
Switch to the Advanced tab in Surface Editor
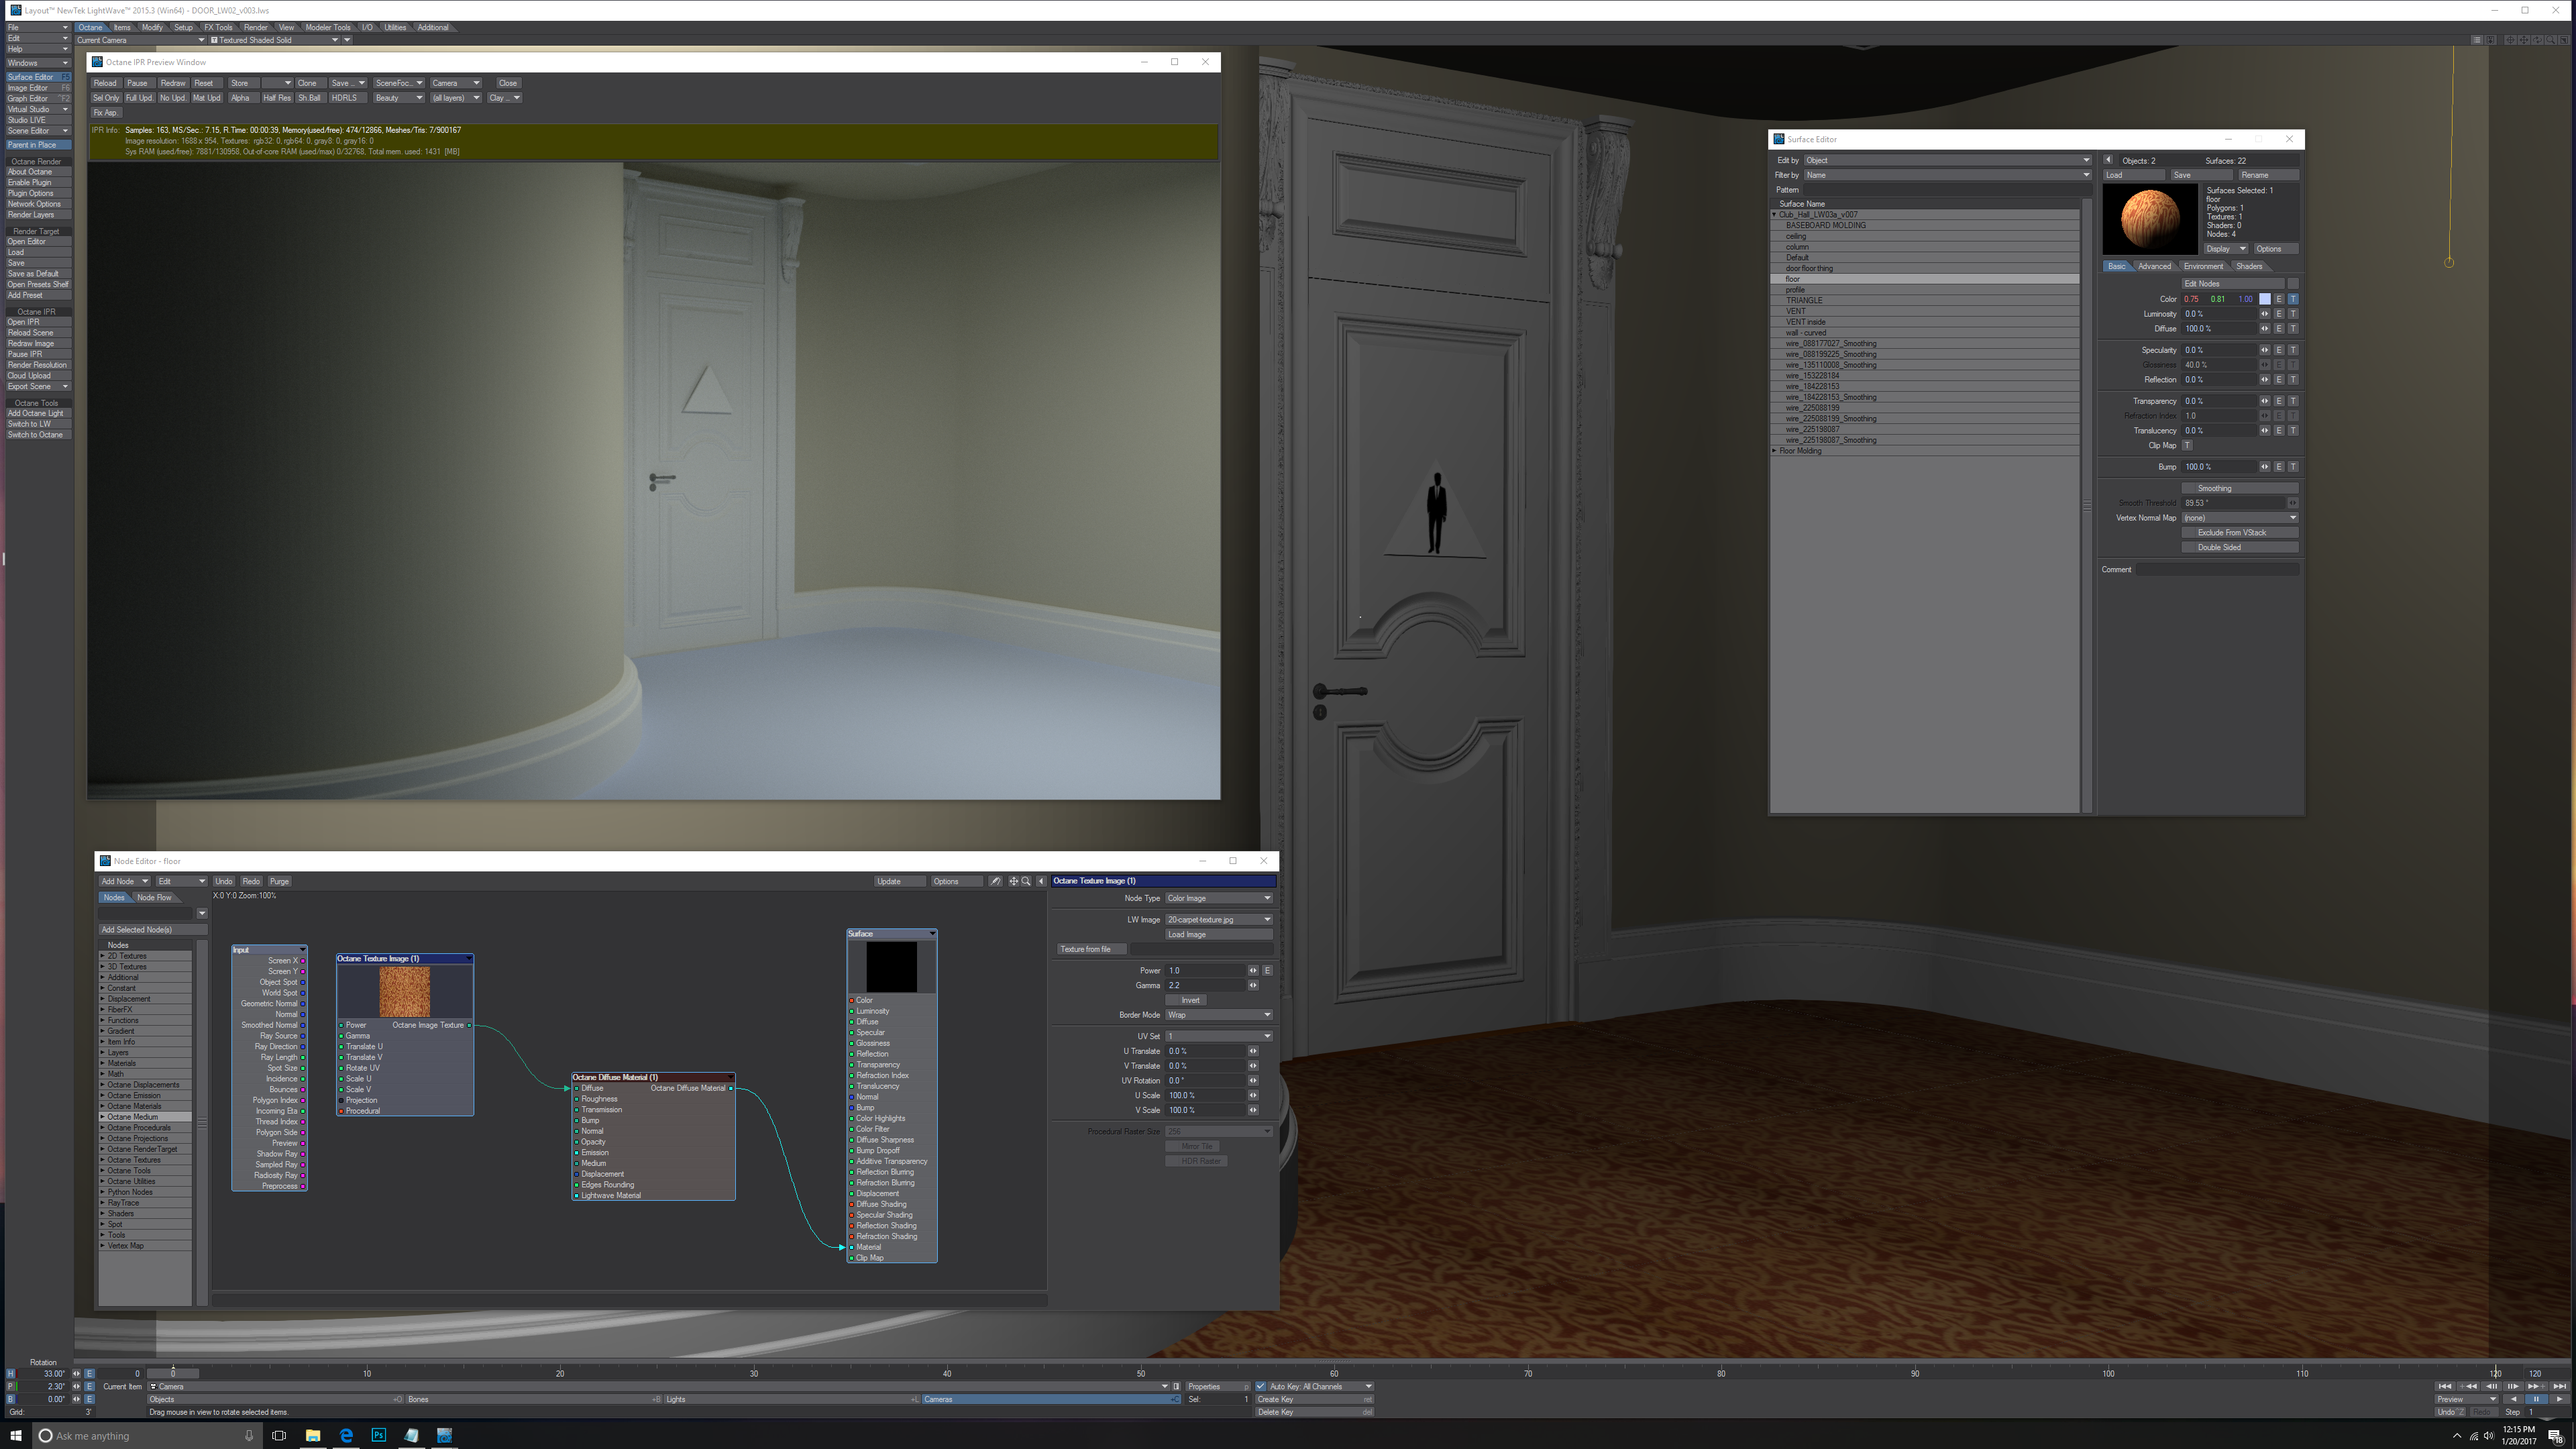[x=2154, y=266]
